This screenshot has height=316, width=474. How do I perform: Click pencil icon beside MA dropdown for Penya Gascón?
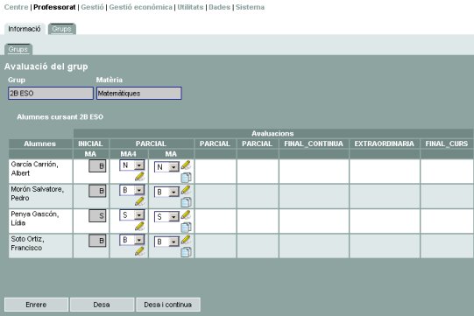point(186,214)
